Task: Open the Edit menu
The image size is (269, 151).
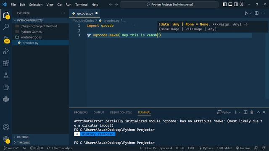Action: click(x=22, y=5)
